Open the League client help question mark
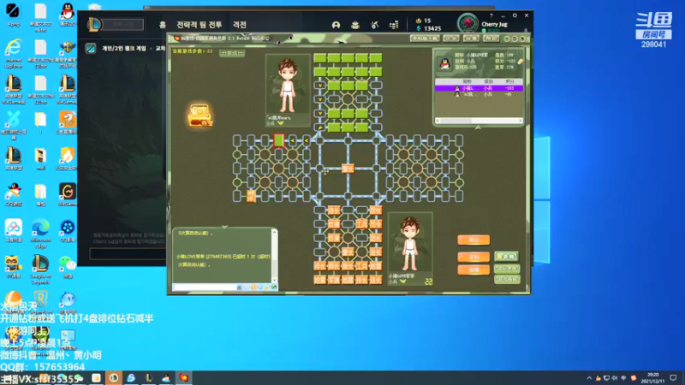The image size is (685, 385). [491, 15]
